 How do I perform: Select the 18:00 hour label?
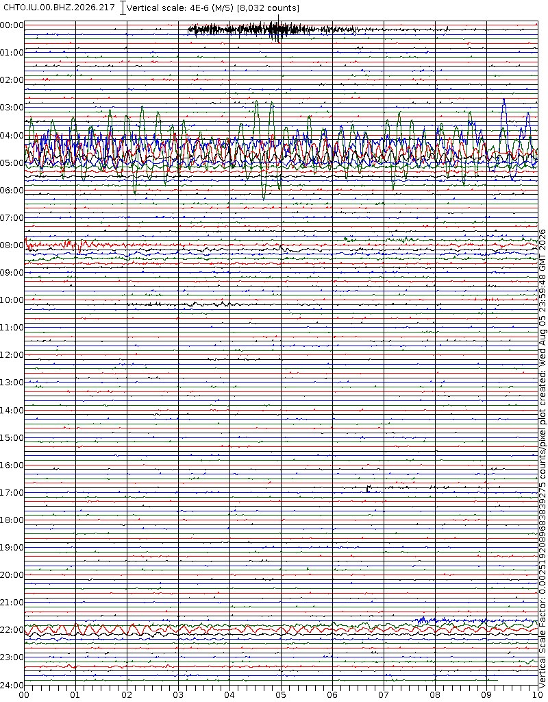click(x=12, y=520)
